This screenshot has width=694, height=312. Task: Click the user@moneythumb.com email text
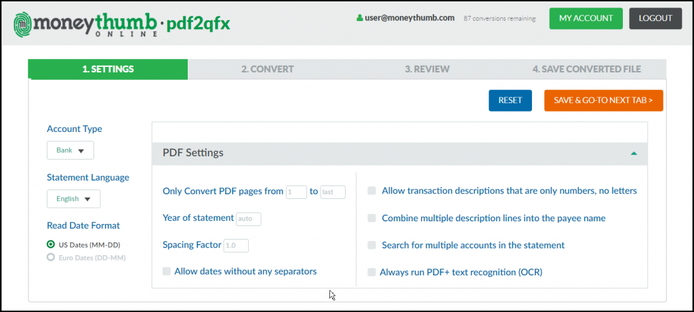pos(410,18)
